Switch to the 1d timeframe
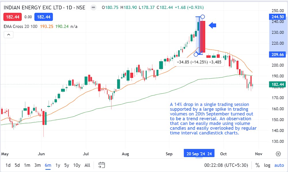Screen dimensions: 288x172 8,165
